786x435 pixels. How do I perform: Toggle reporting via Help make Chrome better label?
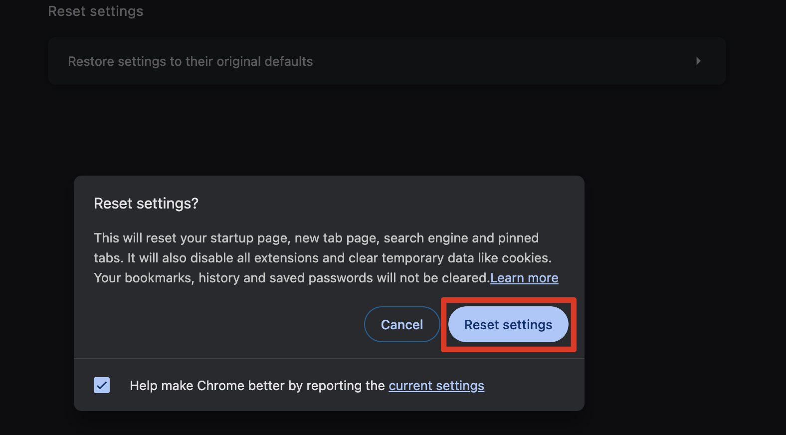[257, 386]
